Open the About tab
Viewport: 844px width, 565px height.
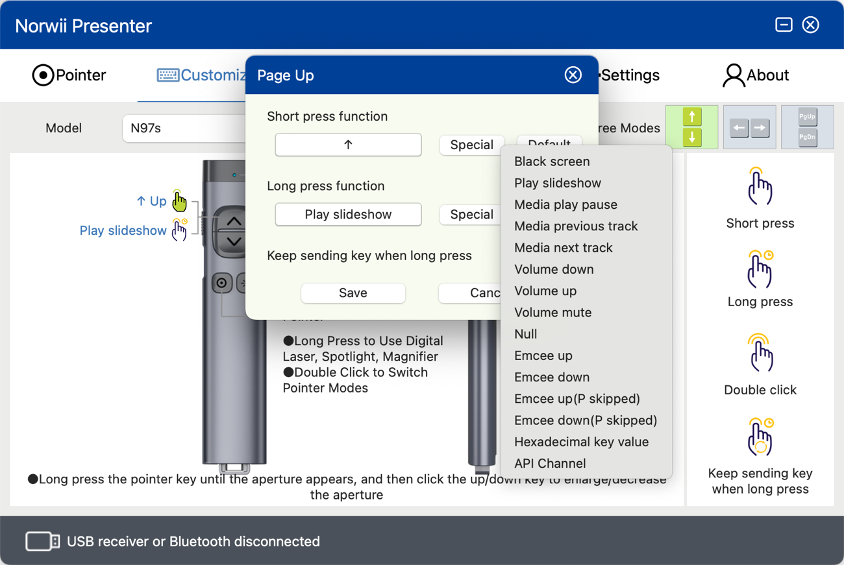pyautogui.click(x=756, y=75)
